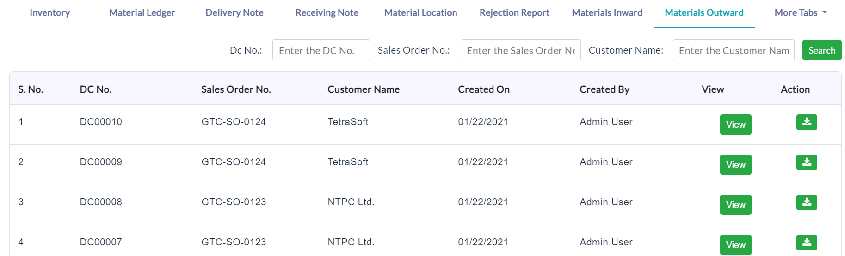
Task: Click the green Search button
Action: (x=822, y=50)
